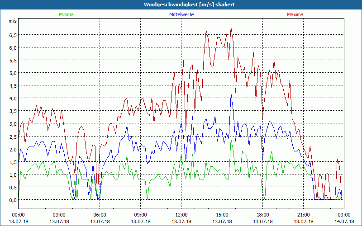Image resolution: width=362 pixels, height=226 pixels.
Task: Click the 3,5 y-axis value
Action: coord(13,111)
